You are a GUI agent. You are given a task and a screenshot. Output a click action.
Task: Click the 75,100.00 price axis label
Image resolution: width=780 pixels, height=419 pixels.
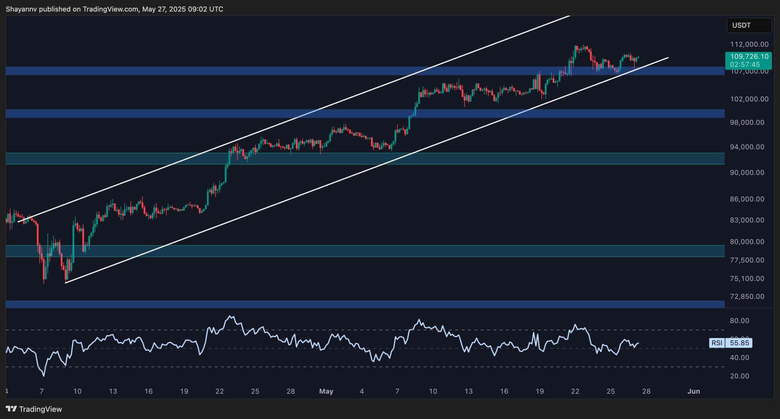coord(747,278)
